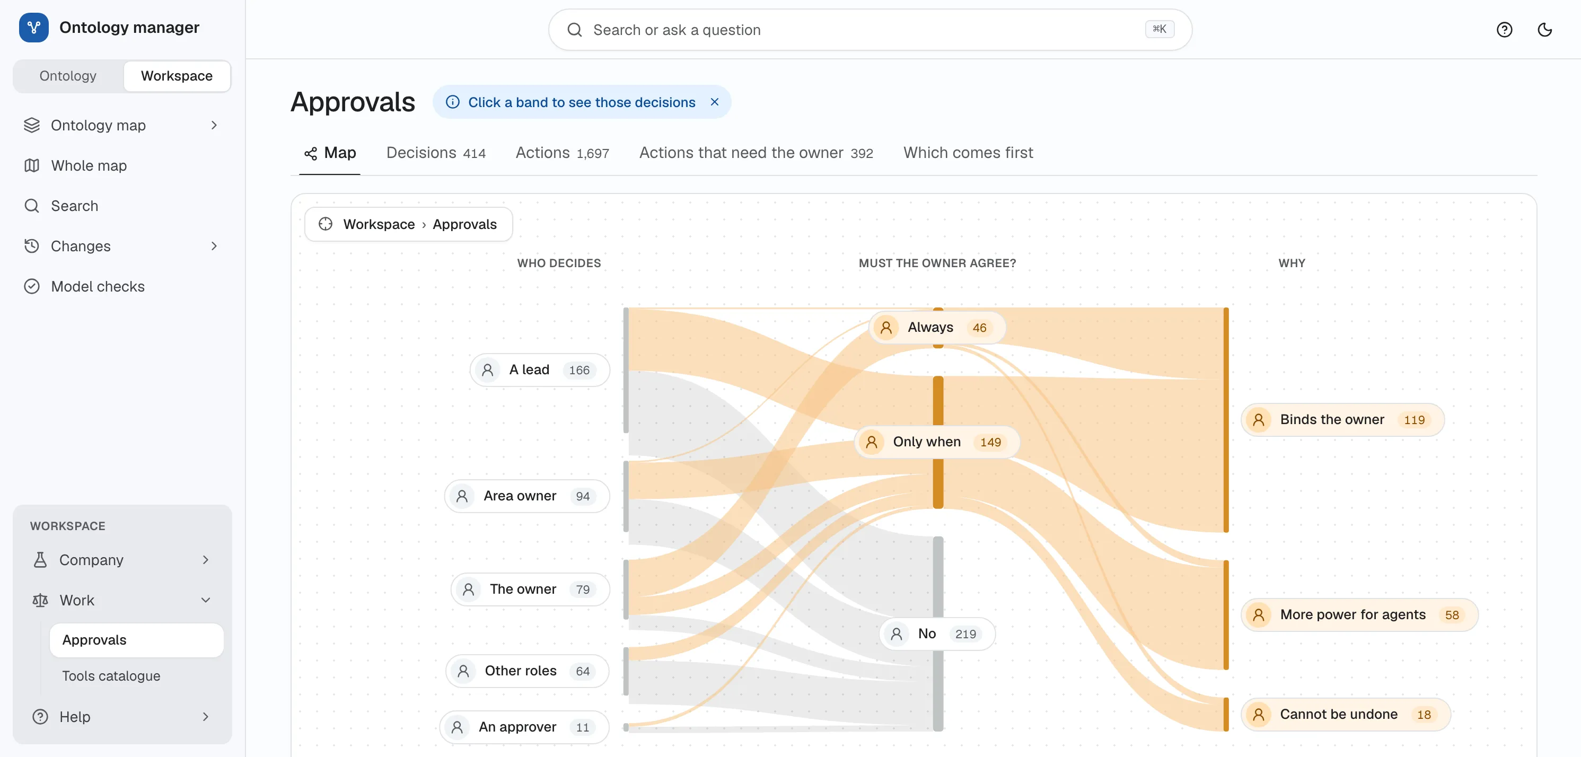Select the More power for agents node
1581x757 pixels.
coord(1359,615)
